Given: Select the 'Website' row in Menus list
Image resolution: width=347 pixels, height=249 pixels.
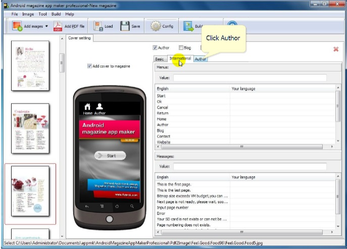Looking at the screenshot, I should [x=245, y=142].
